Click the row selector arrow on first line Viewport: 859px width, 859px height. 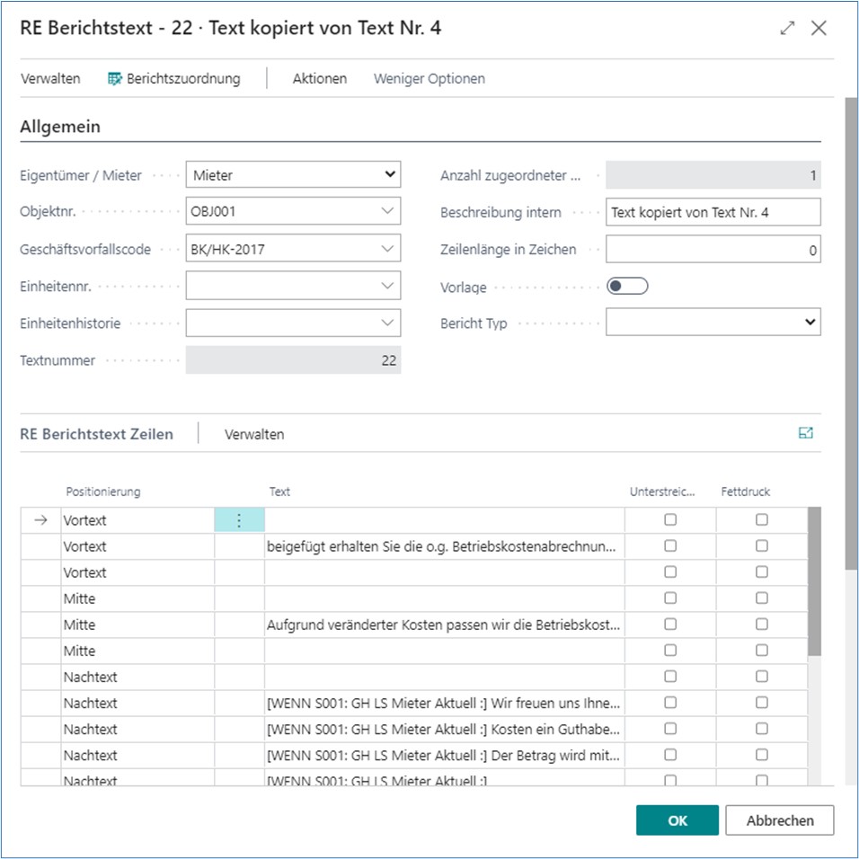[x=40, y=520]
